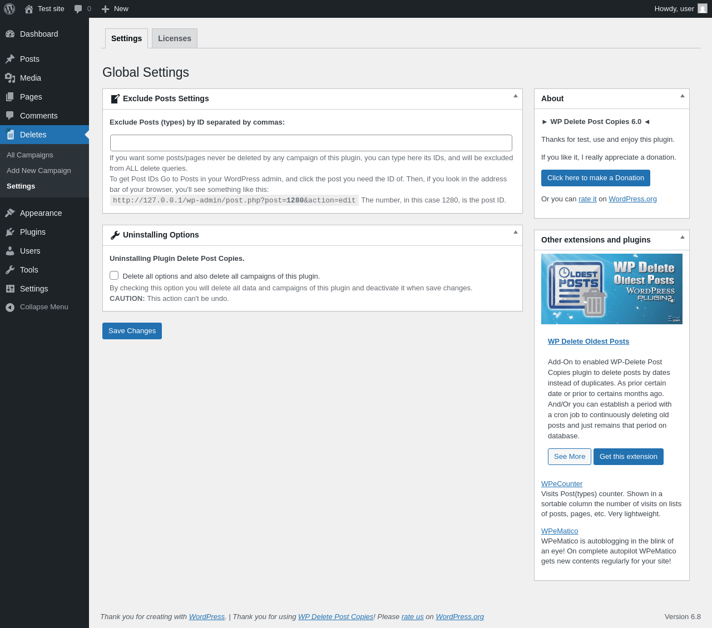Click the plus New icon in admin bar
Screen dimensions: 712x628
pos(105,9)
